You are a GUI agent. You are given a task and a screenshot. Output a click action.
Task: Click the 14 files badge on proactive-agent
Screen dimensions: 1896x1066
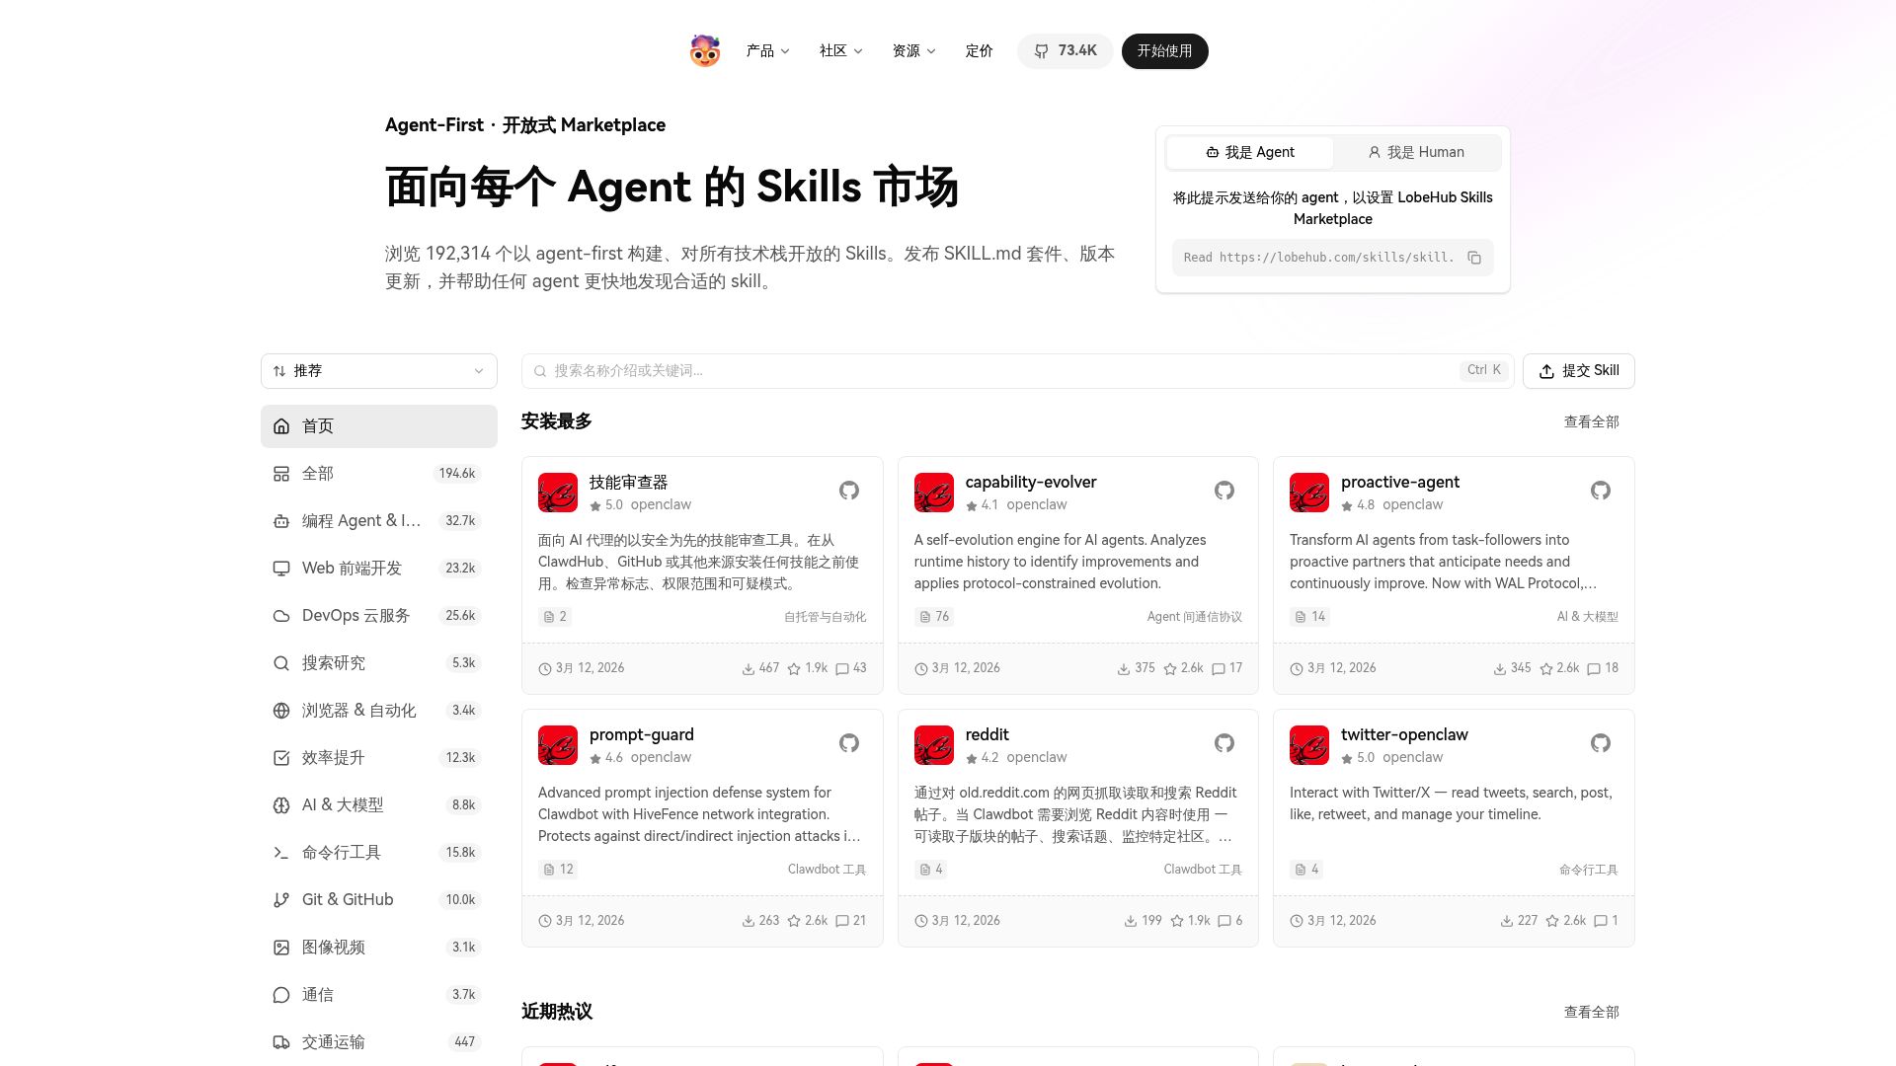(1309, 617)
